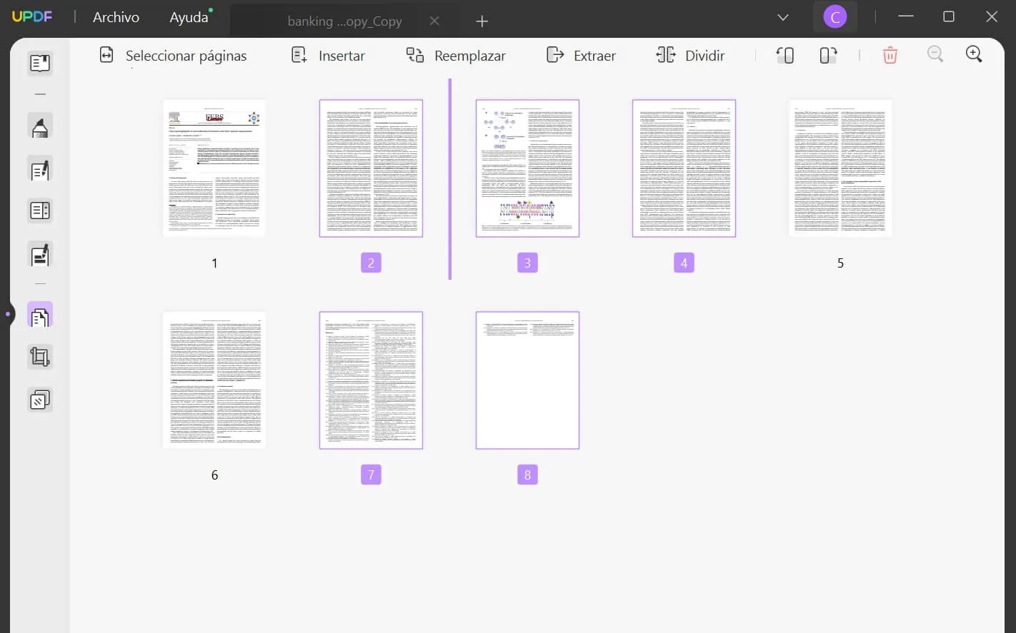Select page 6 thumbnail
1016x633 pixels.
pos(214,380)
